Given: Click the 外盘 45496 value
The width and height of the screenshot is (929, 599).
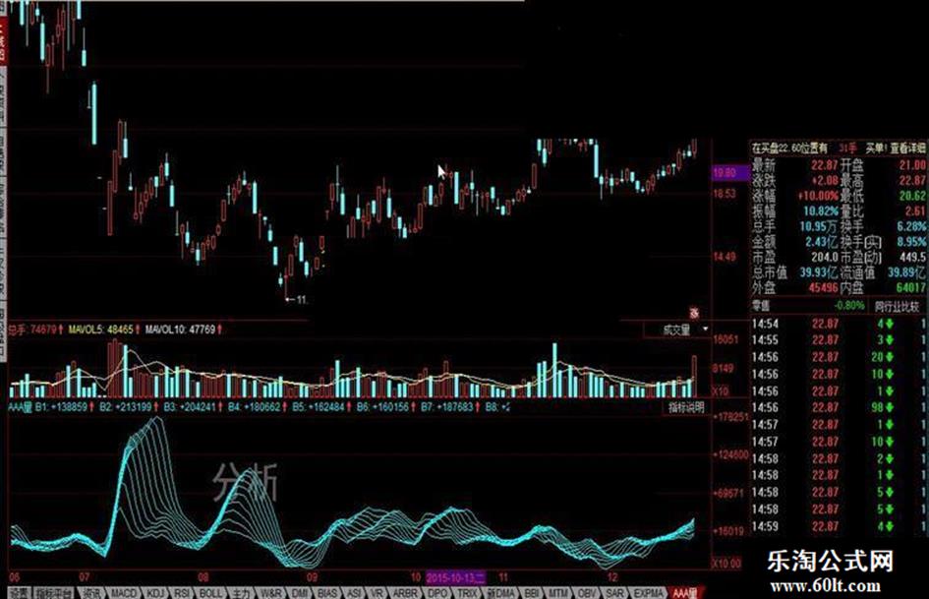Looking at the screenshot, I should 824,287.
